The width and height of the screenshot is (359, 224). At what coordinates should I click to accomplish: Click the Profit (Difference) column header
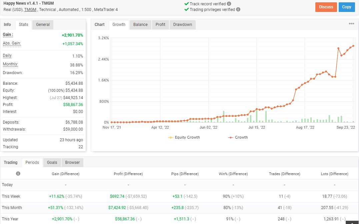pyautogui.click(x=128, y=174)
